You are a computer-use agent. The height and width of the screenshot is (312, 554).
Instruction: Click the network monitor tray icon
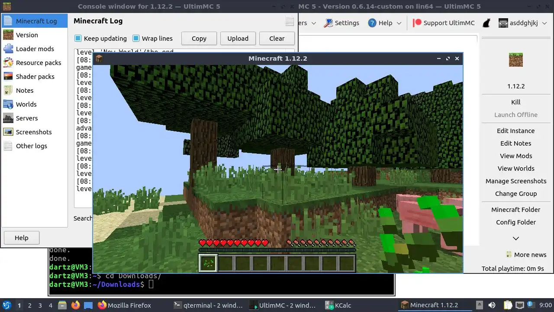[x=520, y=305]
